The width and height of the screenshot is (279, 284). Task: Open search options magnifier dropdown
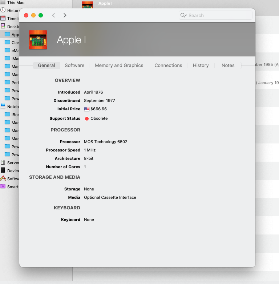[x=183, y=15]
